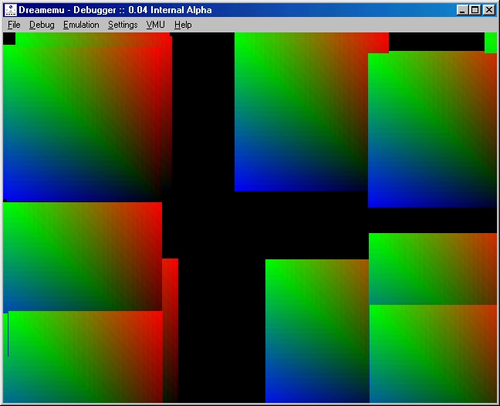The image size is (500, 406).
Task: Open the VMU menu
Action: (x=156, y=25)
